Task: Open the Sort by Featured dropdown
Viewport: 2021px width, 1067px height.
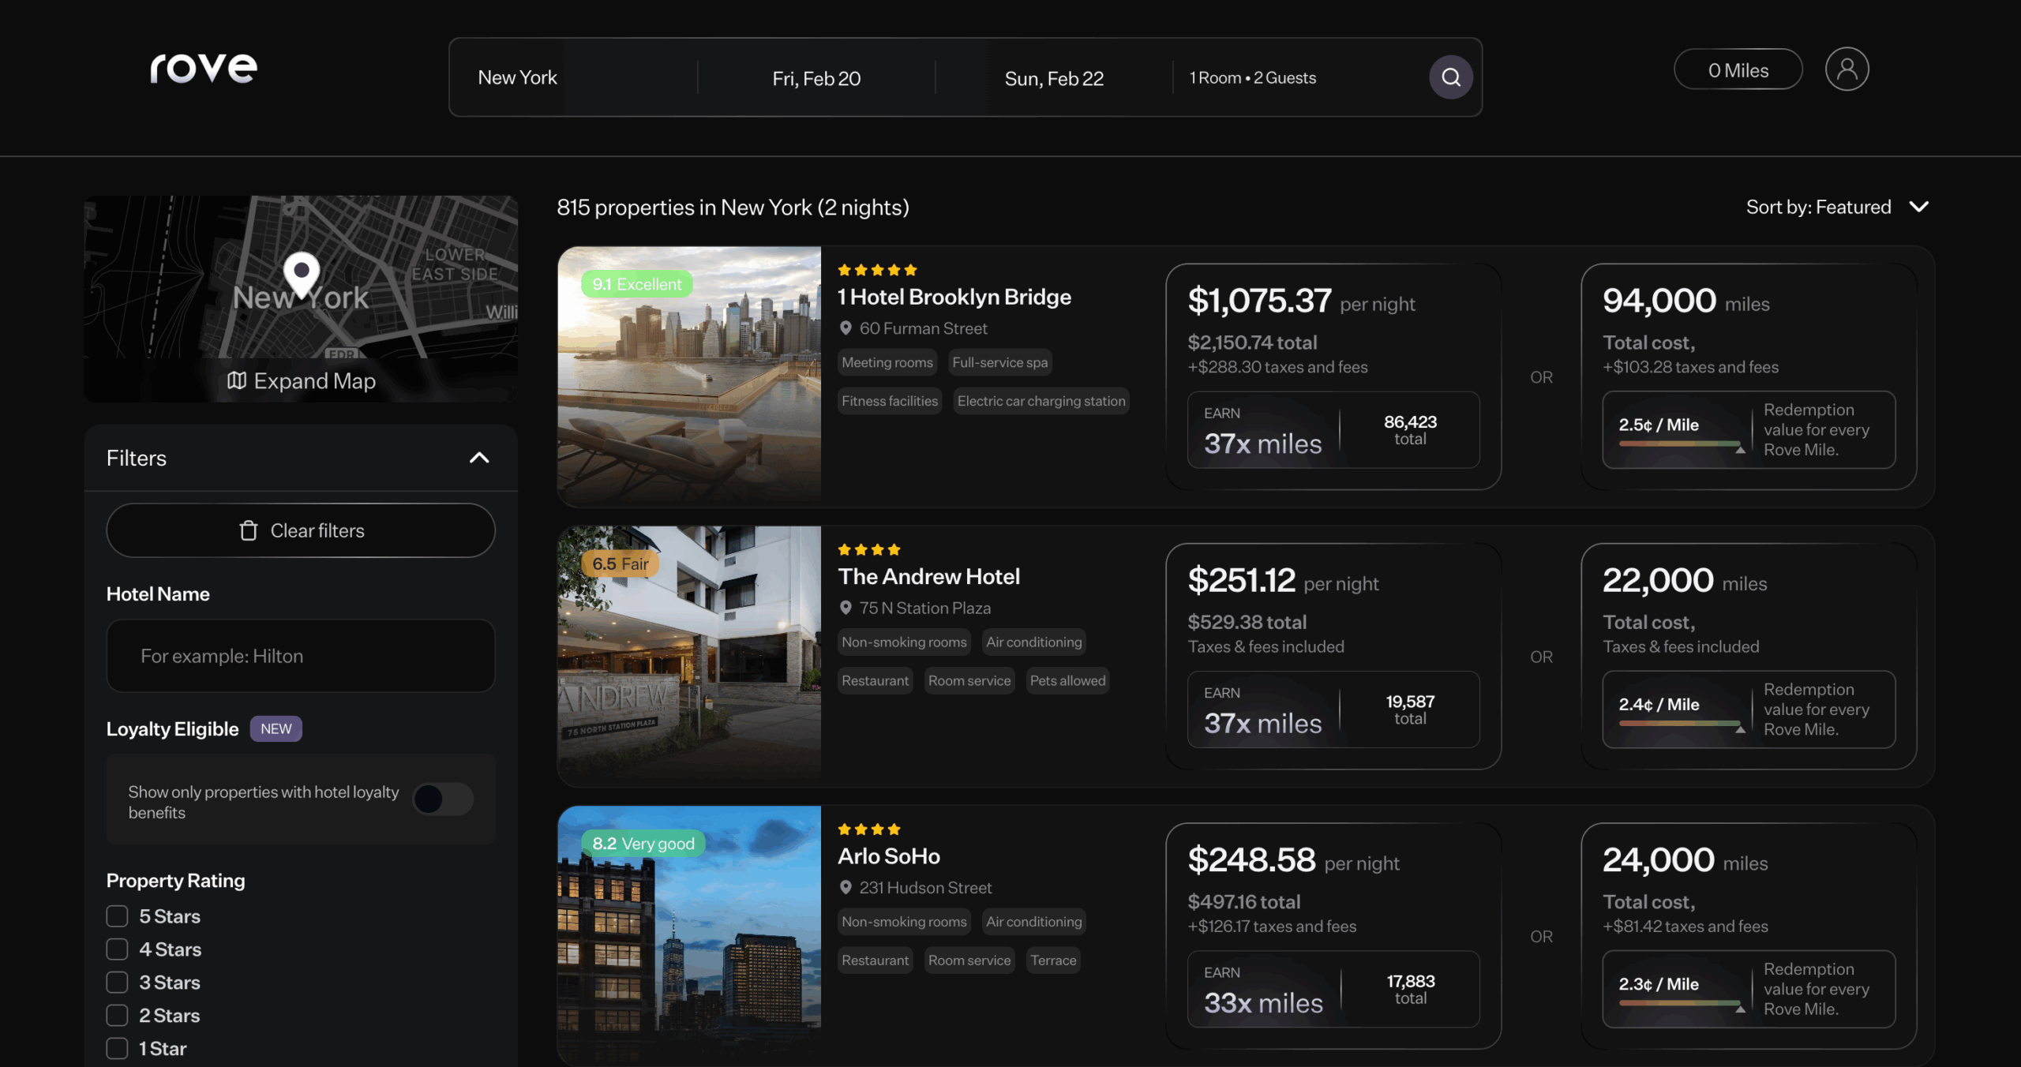Action: [x=1838, y=207]
